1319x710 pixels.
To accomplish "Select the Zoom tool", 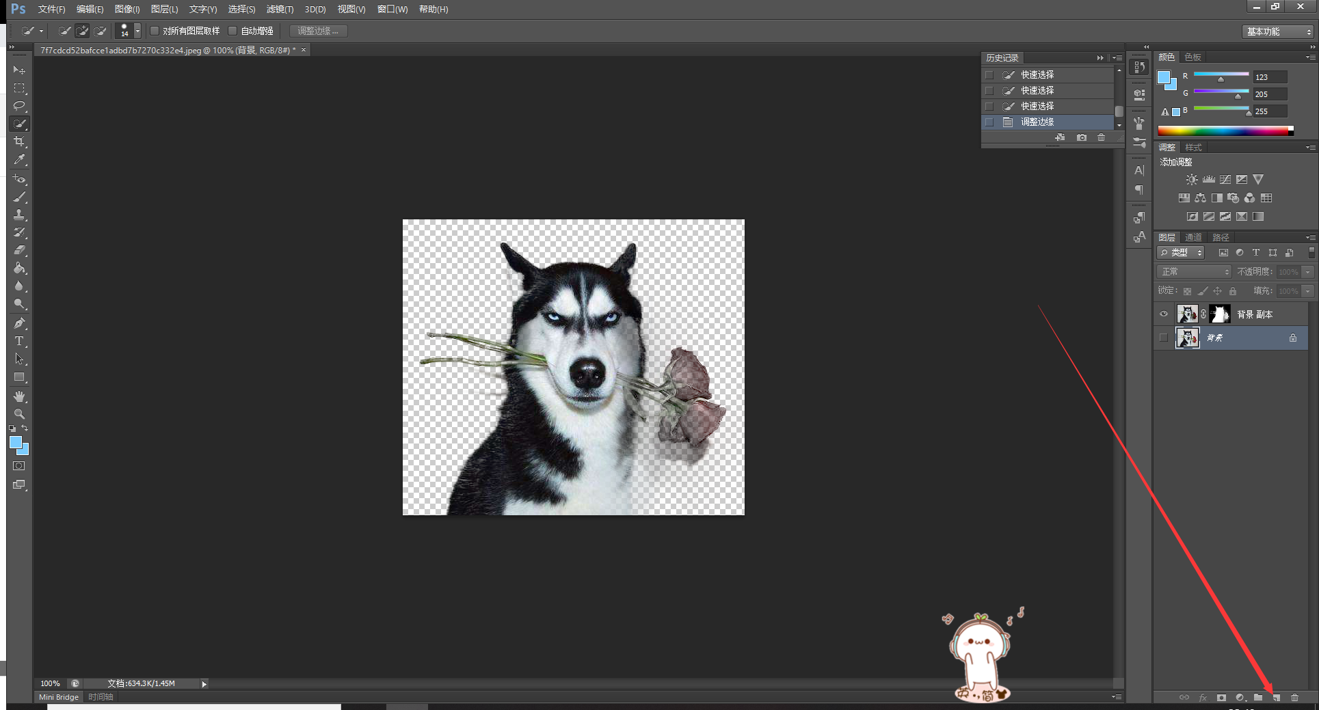I will click(x=19, y=414).
